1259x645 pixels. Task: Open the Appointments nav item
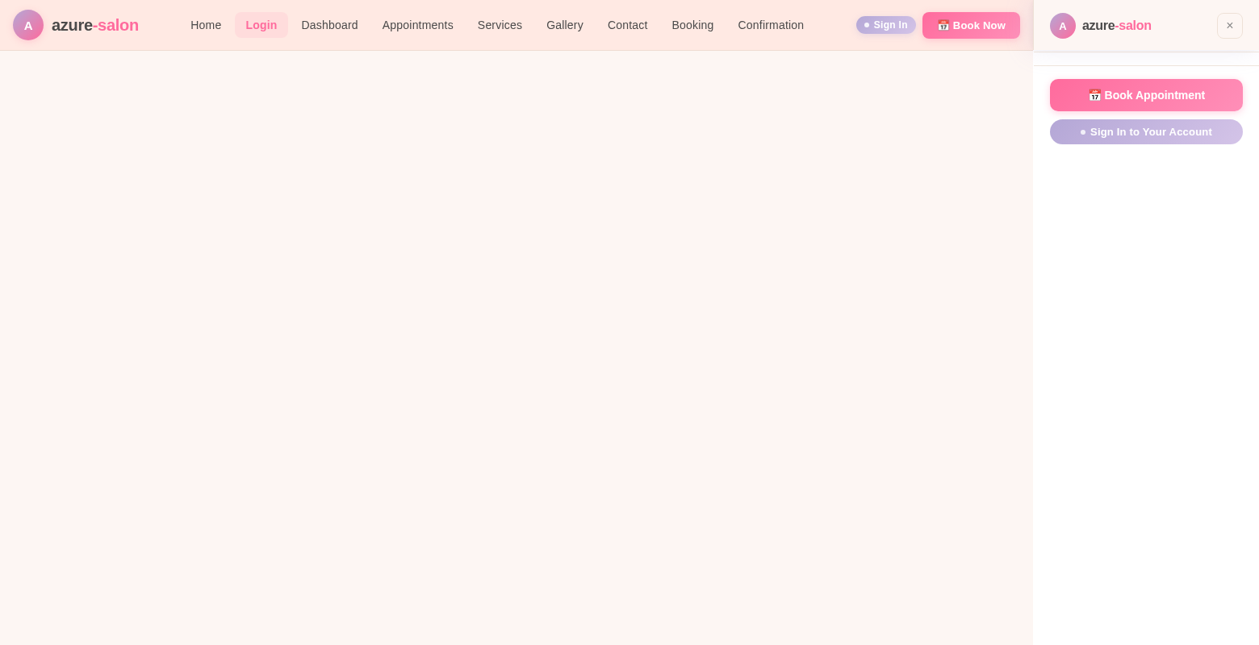[418, 25]
